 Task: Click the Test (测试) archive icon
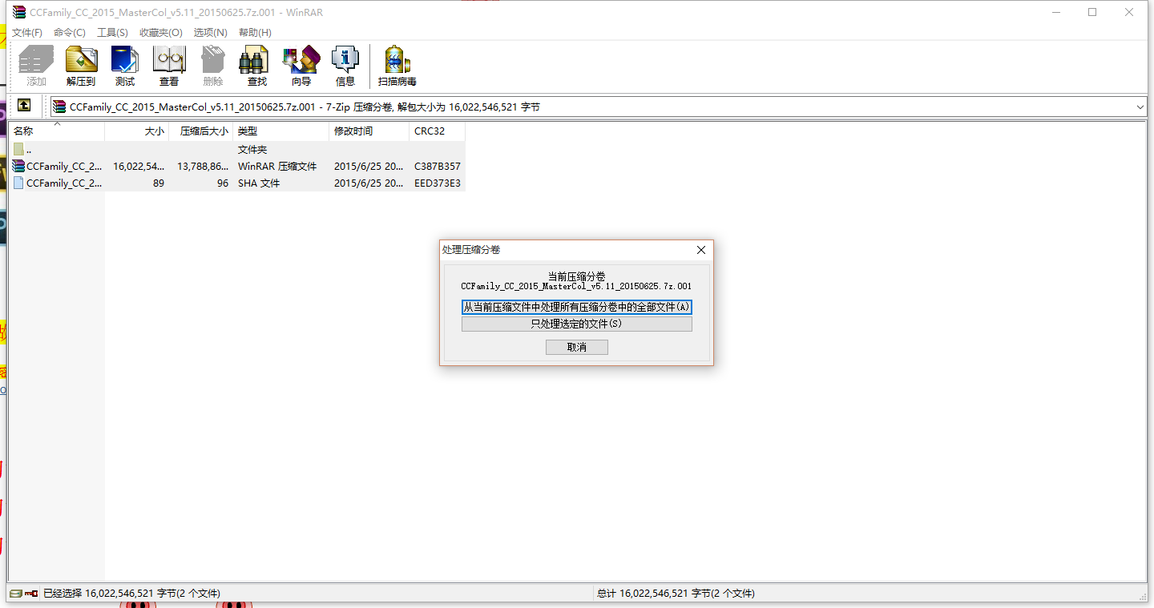[x=125, y=66]
